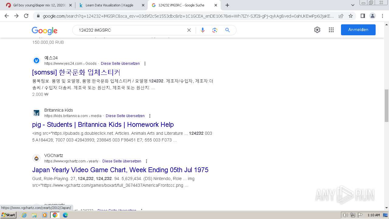Click the scrollbar up arrow

[x=386, y=24]
